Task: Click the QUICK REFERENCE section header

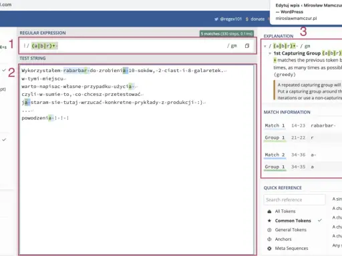Action: 283,188
